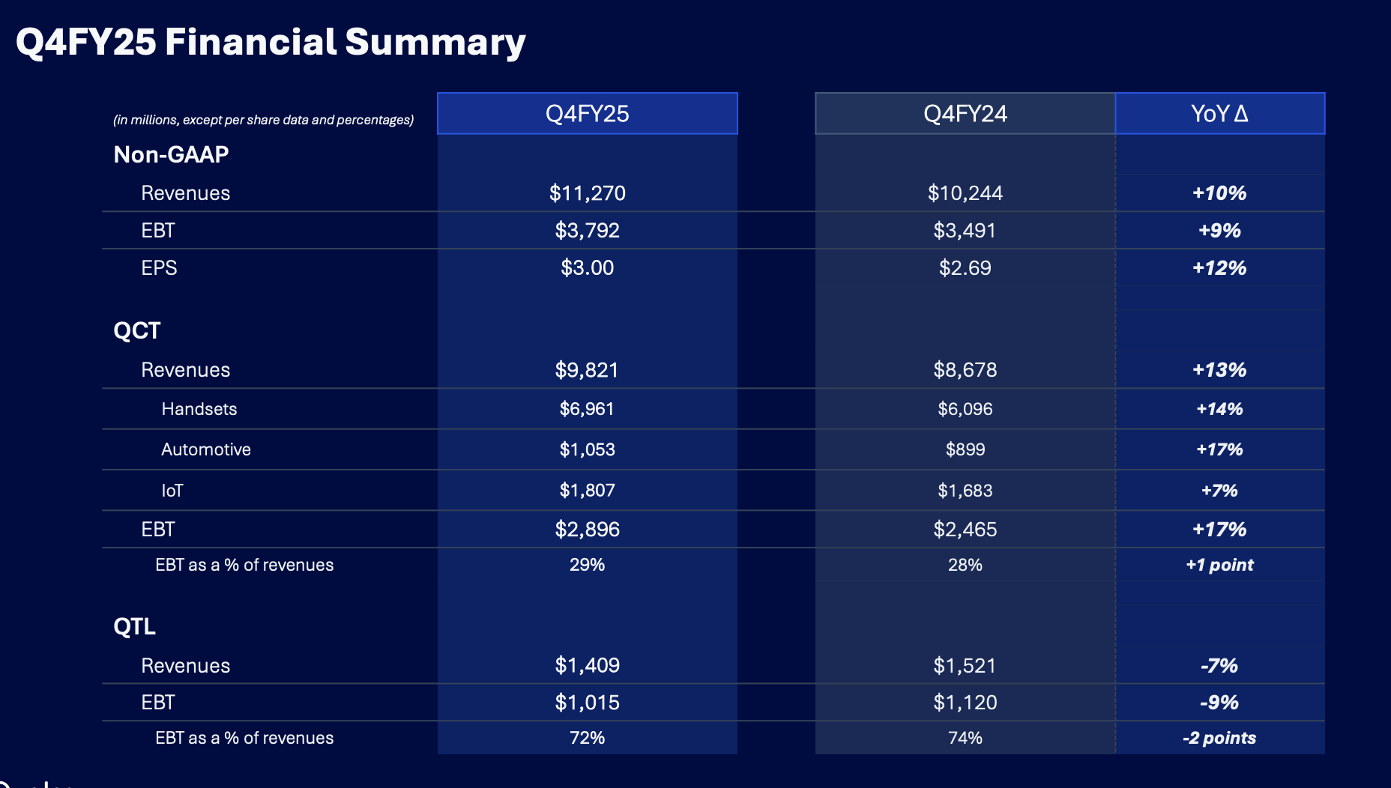Click the Q4FY25 Financial Summary title

tap(271, 42)
